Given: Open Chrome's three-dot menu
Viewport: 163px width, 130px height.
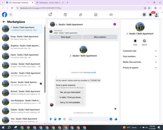Looking at the screenshot, I should point(160,8).
